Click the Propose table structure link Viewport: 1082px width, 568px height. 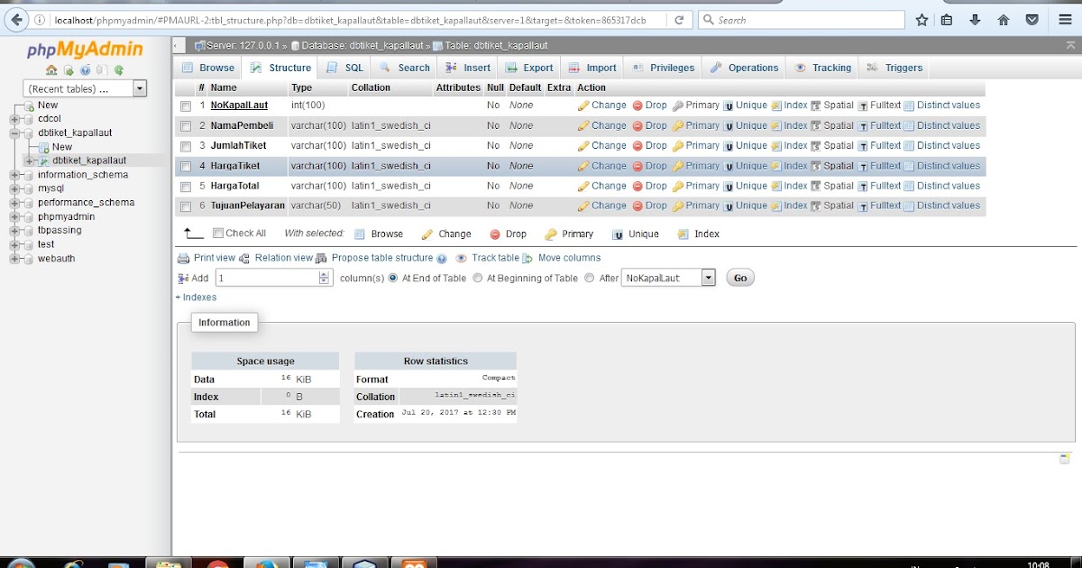click(x=382, y=258)
